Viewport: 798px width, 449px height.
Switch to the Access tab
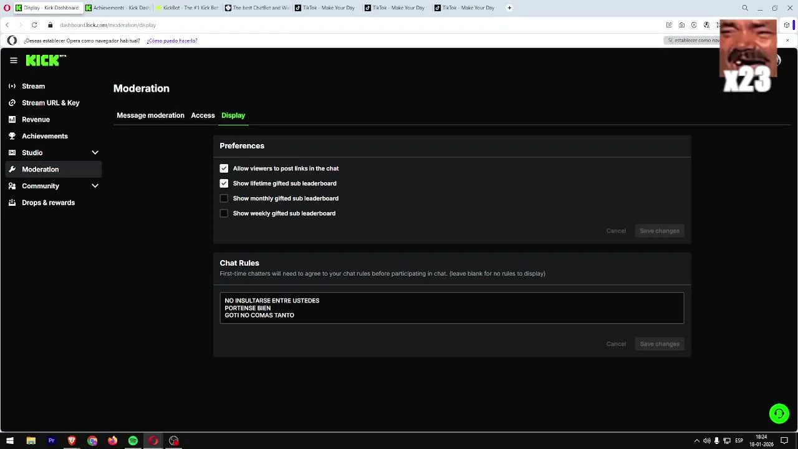click(x=203, y=115)
